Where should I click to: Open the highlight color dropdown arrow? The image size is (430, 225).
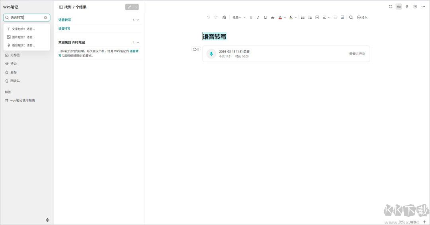click(x=295, y=17)
